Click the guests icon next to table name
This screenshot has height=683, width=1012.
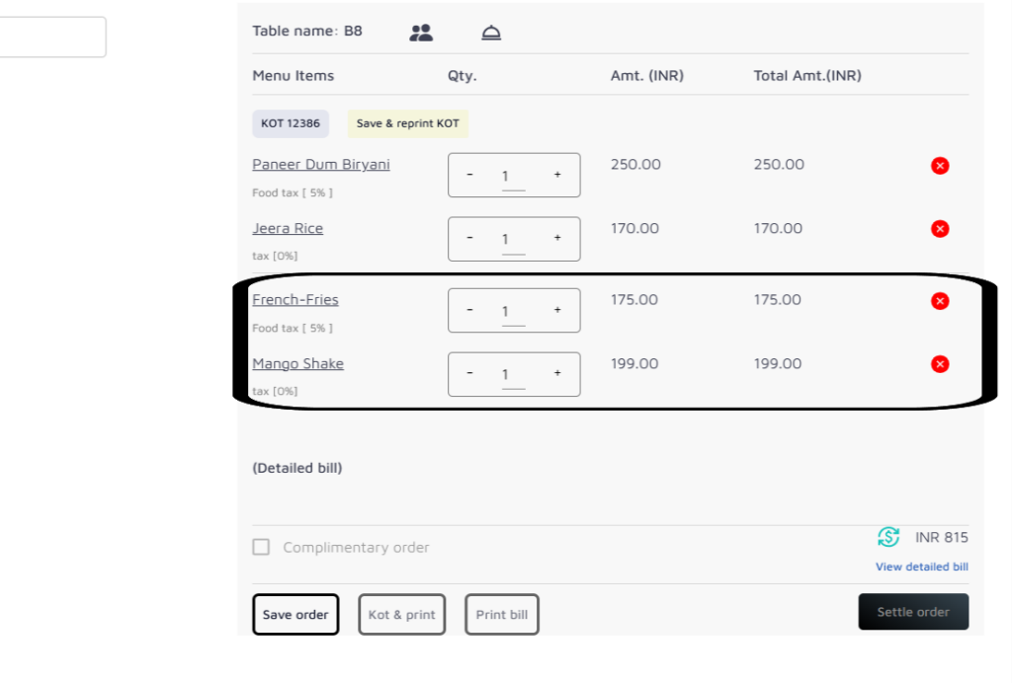(421, 33)
